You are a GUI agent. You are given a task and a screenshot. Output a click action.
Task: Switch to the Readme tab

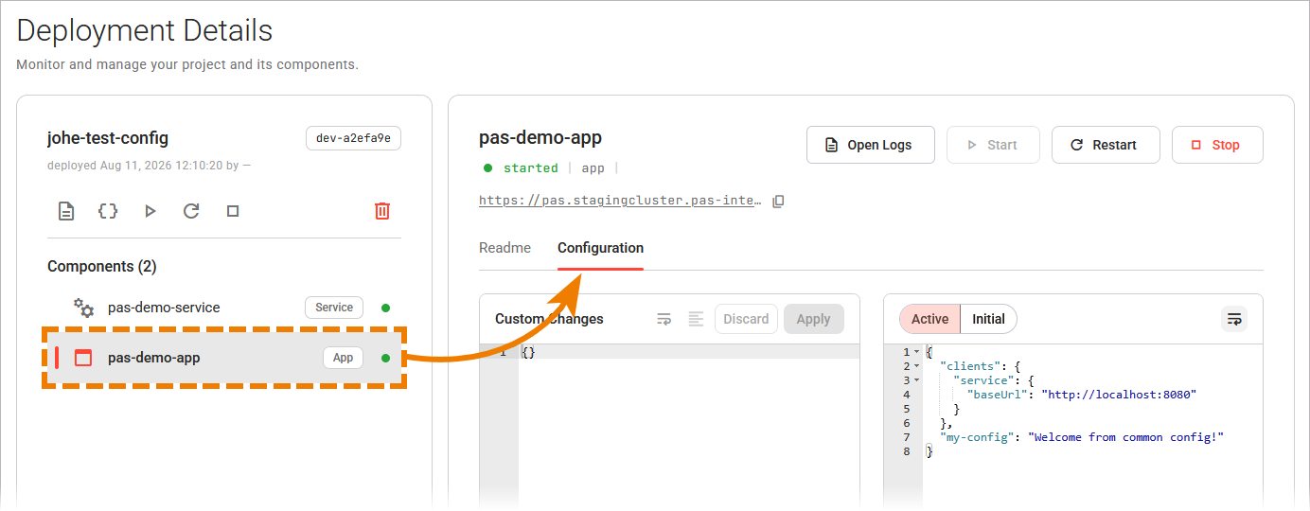(505, 248)
